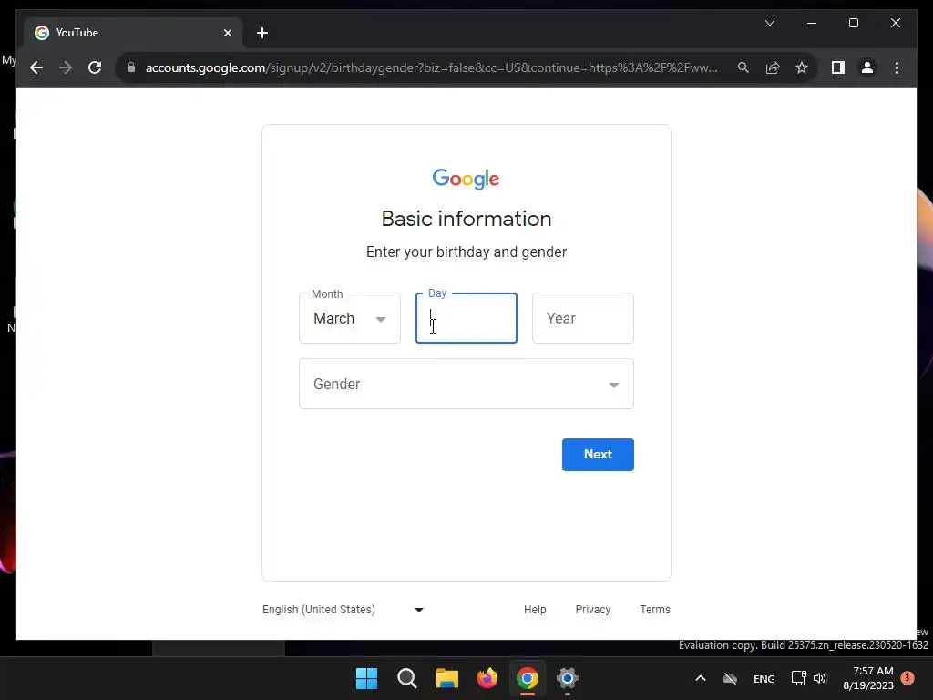Launch Firefox from the taskbar

tap(487, 678)
